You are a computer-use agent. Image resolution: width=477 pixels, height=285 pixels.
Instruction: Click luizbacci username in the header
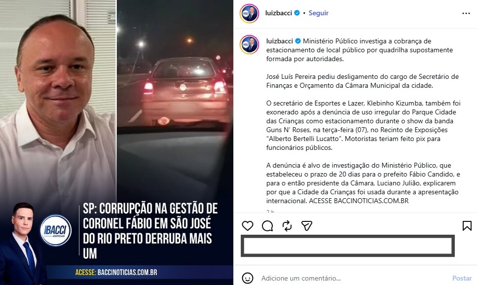[278, 13]
